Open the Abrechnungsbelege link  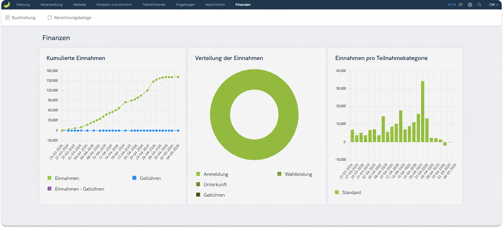(72, 18)
